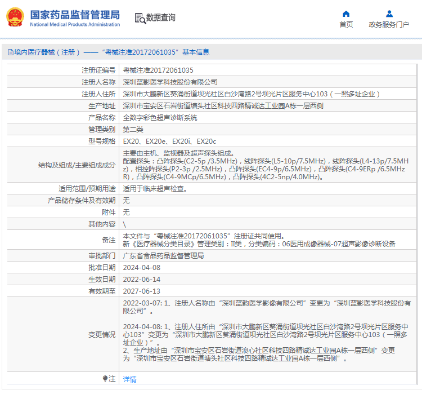This screenshot has width=422, height=394.
Task: Click the 数据查询 title text
Action: coord(161,17)
